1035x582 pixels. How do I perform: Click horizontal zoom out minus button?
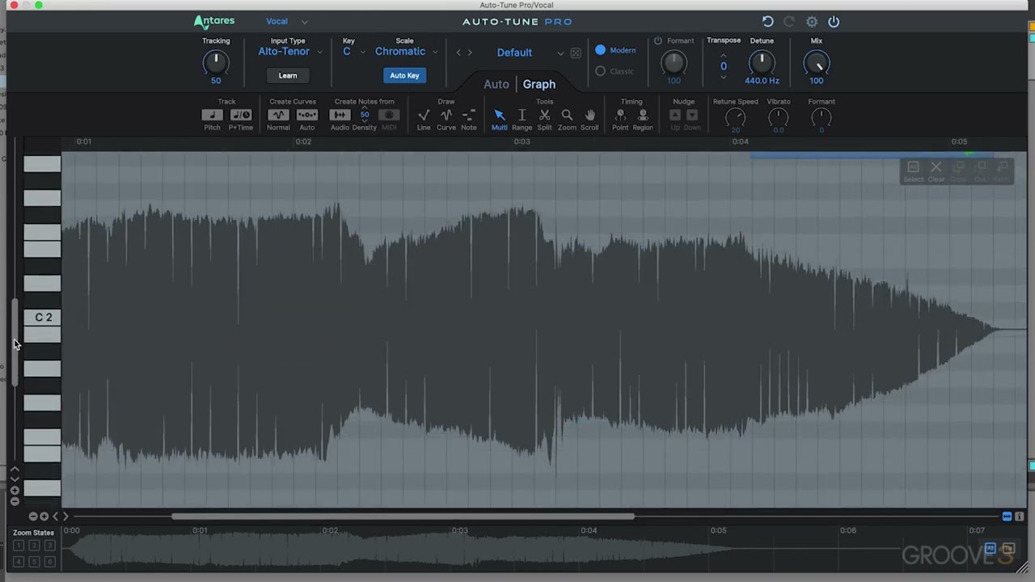pyautogui.click(x=33, y=516)
